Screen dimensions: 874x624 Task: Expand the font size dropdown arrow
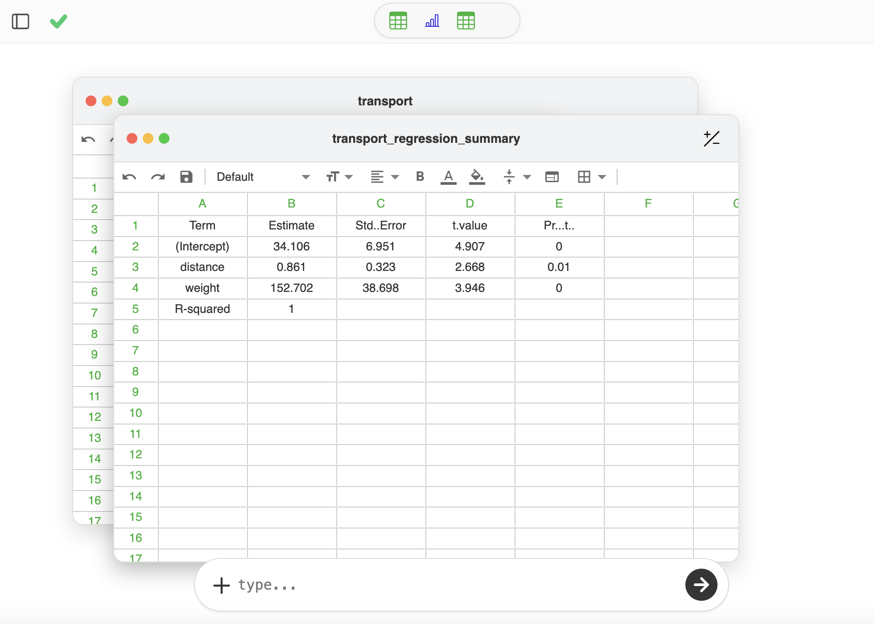[x=349, y=177]
